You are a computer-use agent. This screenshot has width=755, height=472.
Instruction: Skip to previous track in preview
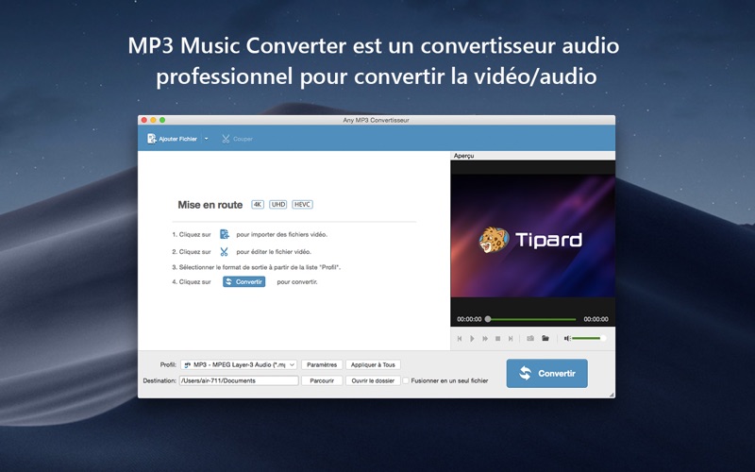coord(460,339)
